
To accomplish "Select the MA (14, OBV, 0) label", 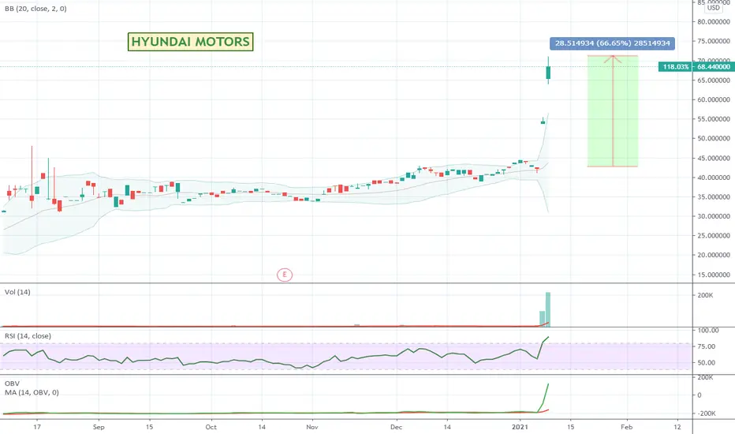I will tap(32, 392).
